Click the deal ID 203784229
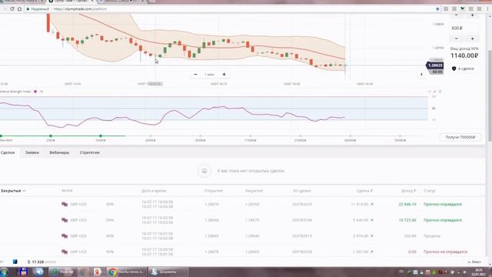Screen dimensions: 492x277 302,204
